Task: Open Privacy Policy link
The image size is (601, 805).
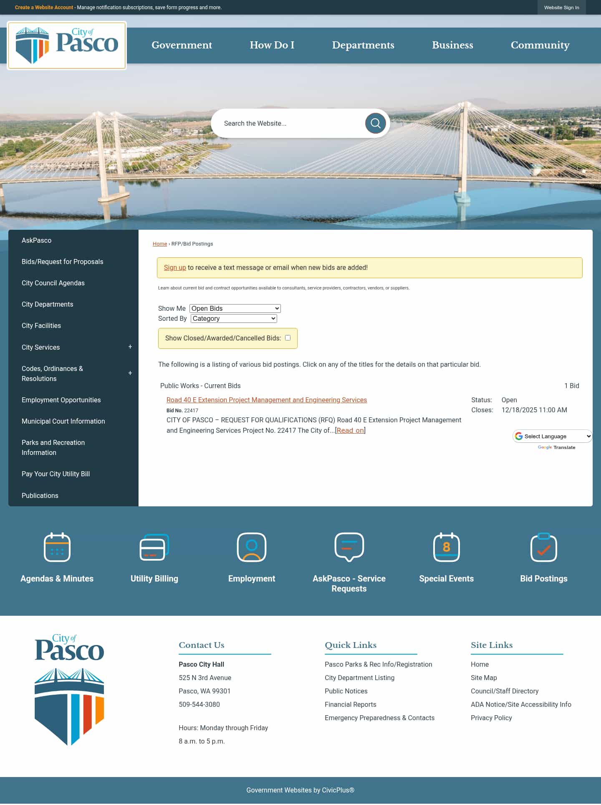Action: click(x=491, y=718)
